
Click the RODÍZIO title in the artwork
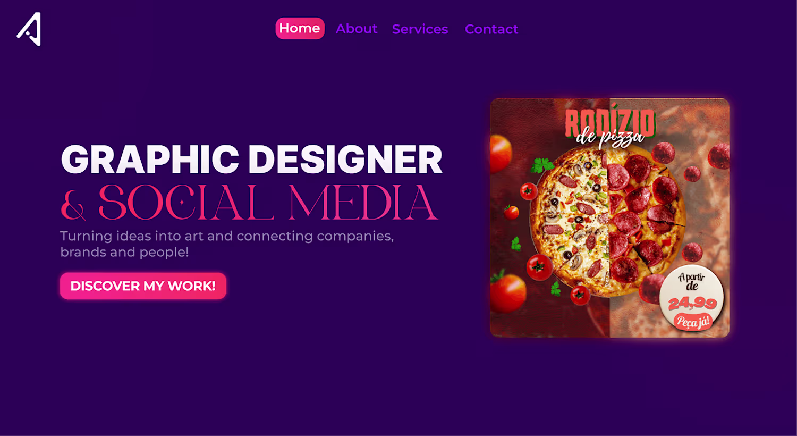click(x=609, y=122)
